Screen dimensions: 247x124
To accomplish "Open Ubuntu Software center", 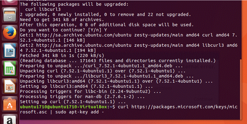I will coord(9,104).
